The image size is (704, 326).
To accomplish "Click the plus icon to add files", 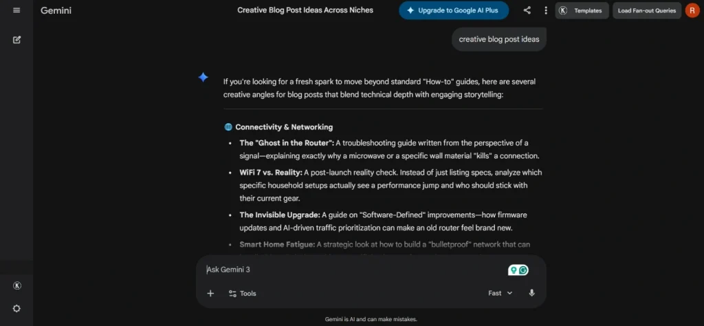I will (210, 293).
